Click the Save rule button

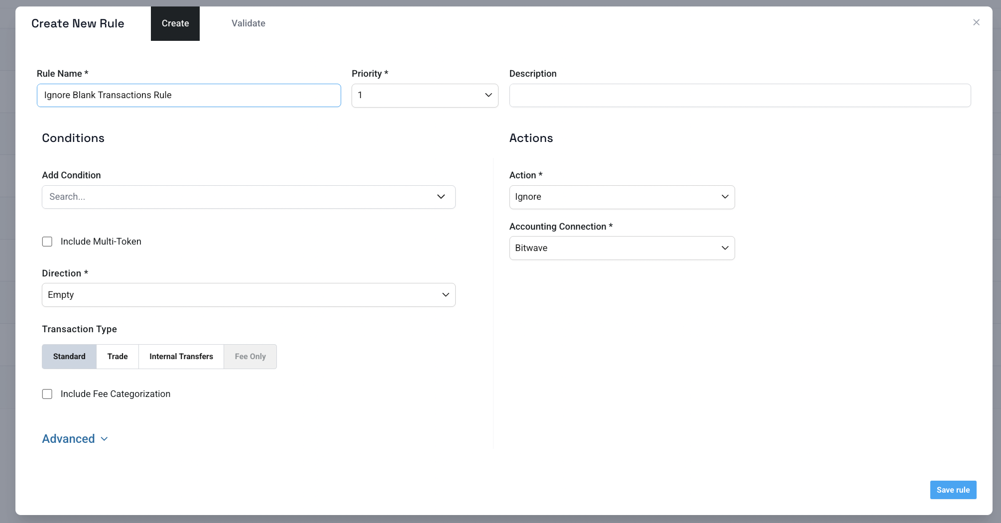pyautogui.click(x=953, y=490)
